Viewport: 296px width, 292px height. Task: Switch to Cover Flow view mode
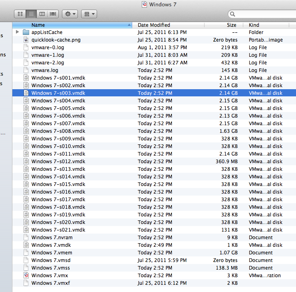tap(53, 14)
